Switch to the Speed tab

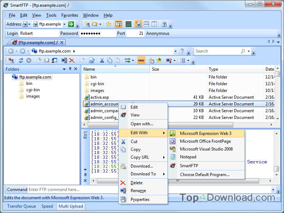pyautogui.click(x=47, y=206)
